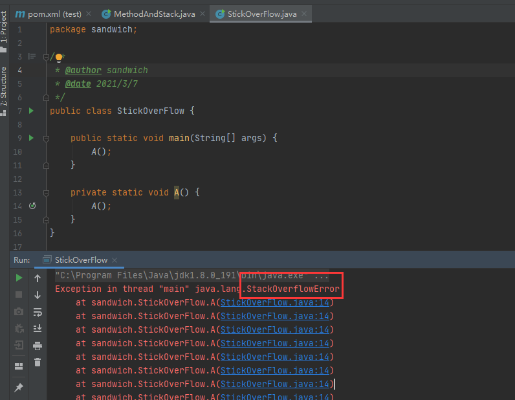Open the third StickOverFlow.java:14 stack trace link
515x400 pixels.
(x=274, y=329)
